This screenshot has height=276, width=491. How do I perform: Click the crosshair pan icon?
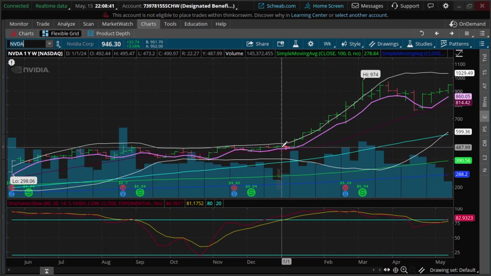(x=395, y=270)
